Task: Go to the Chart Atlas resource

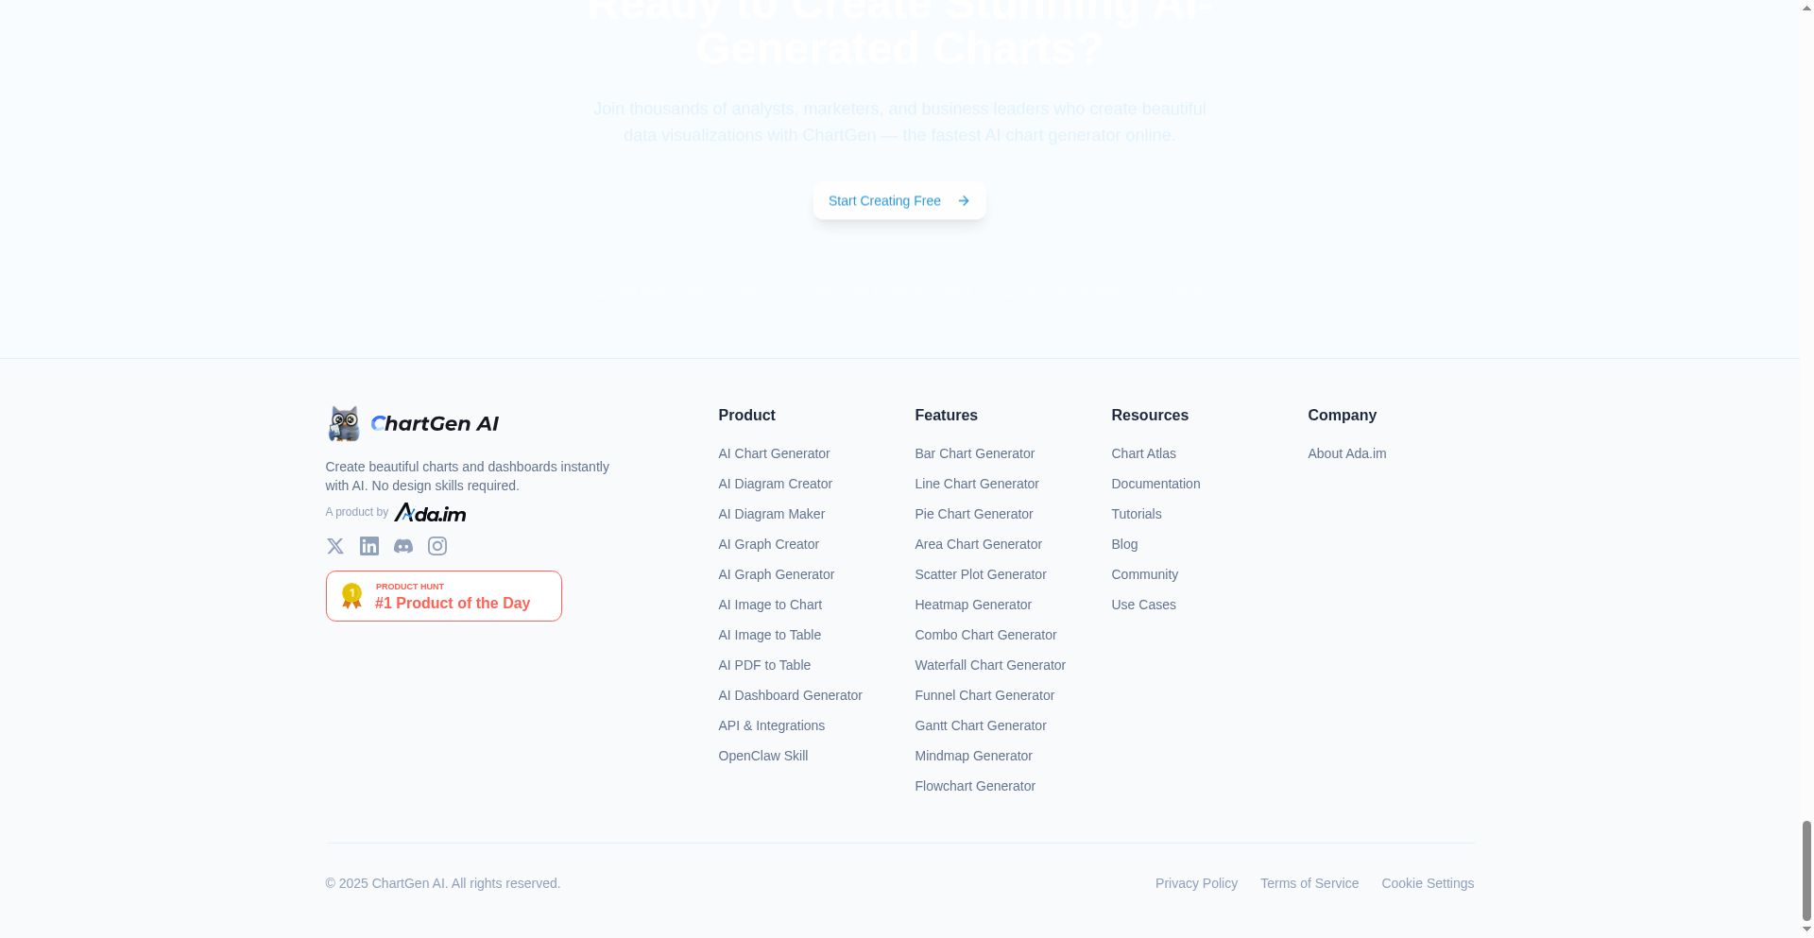Action: click(1143, 453)
